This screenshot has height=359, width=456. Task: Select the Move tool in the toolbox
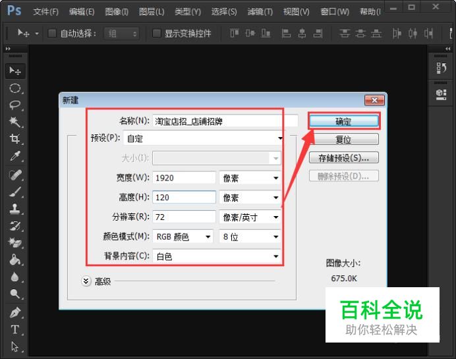15,71
